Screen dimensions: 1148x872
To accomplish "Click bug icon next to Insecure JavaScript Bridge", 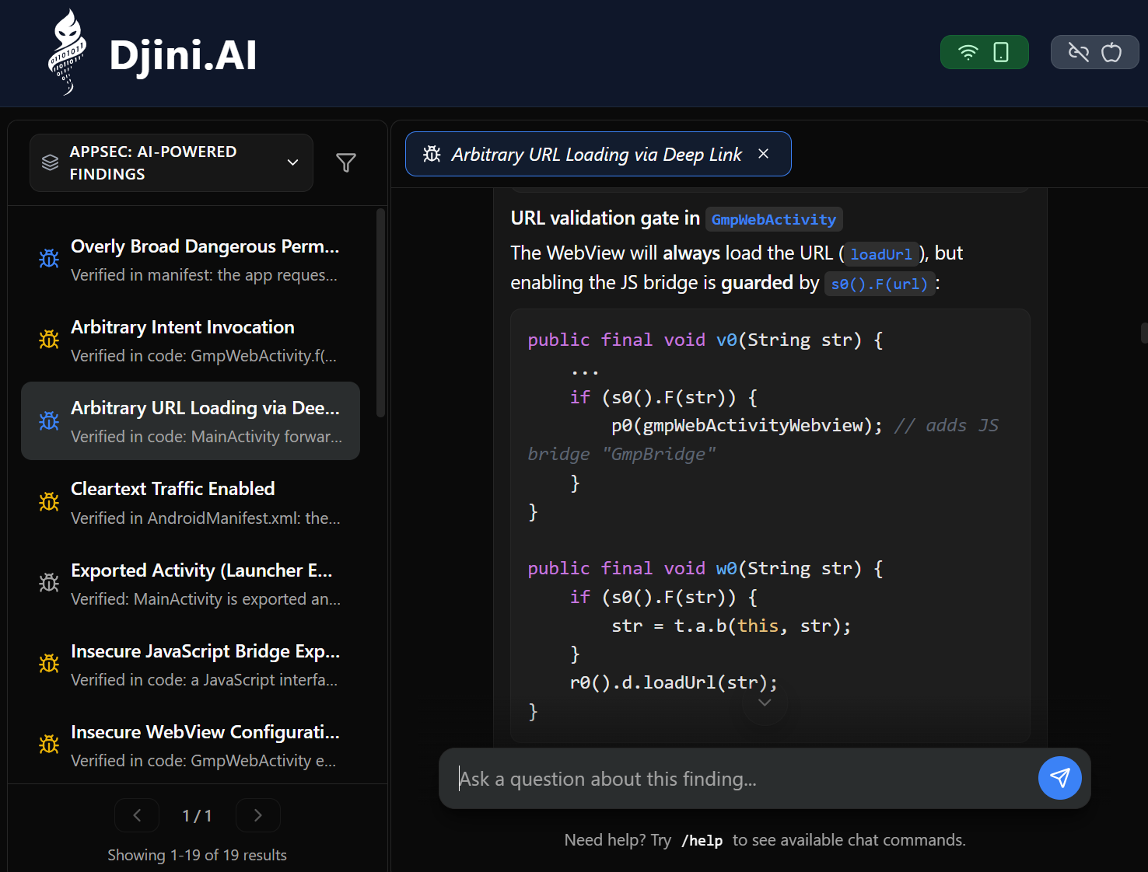I will (x=49, y=664).
